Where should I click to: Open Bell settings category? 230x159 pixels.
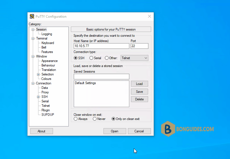[x=44, y=47]
